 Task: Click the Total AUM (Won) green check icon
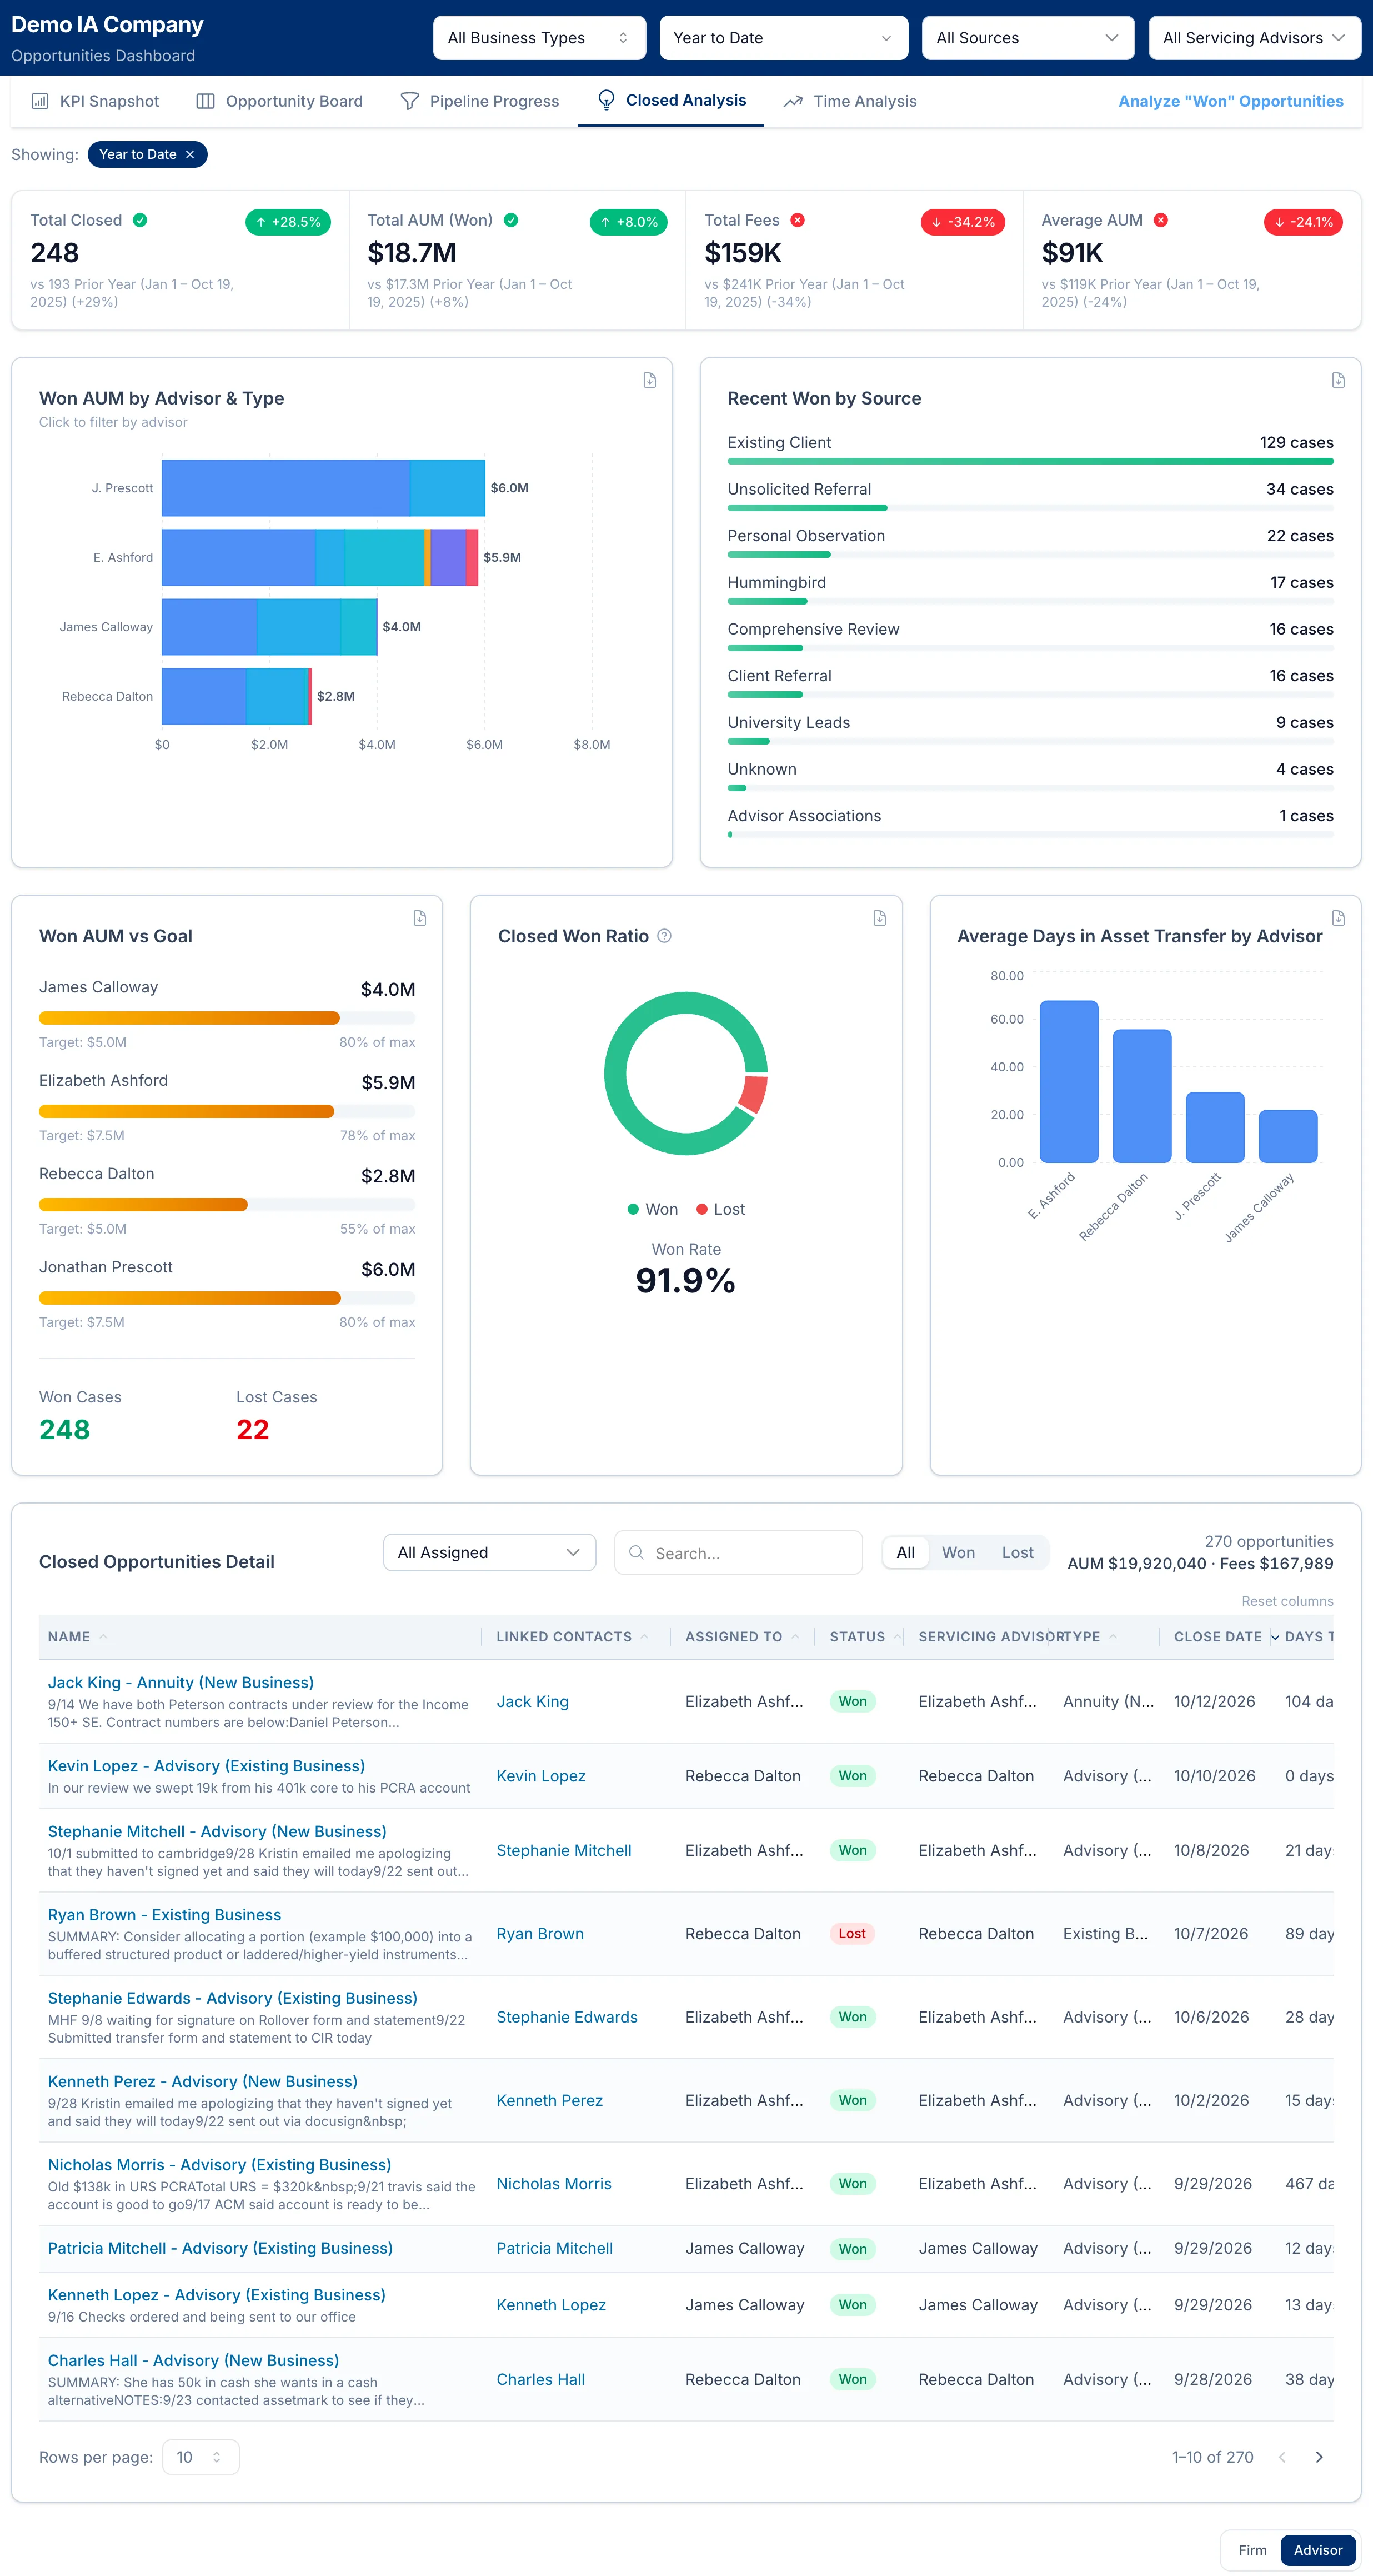[510, 220]
